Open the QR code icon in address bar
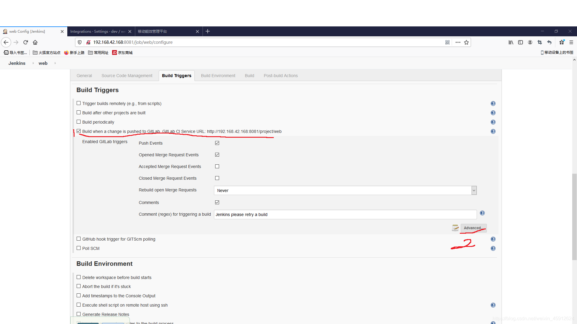Viewport: 577px width, 324px height. [447, 42]
